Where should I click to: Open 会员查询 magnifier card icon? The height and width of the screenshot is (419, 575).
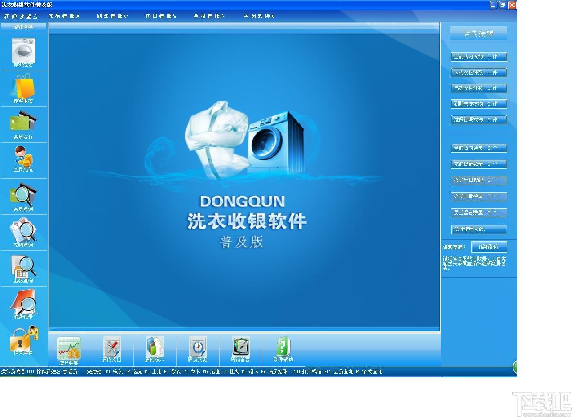23,194
